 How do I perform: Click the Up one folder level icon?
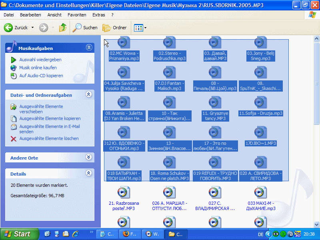pos(62,28)
